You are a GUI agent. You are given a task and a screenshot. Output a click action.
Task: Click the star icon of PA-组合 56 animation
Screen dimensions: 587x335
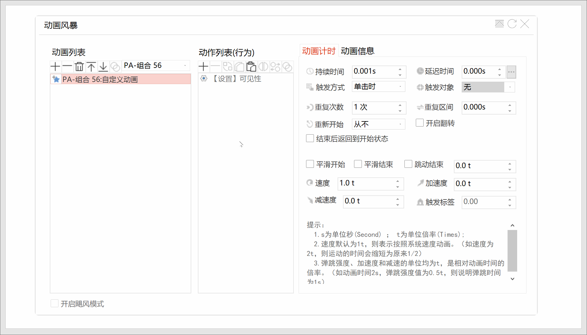(x=56, y=79)
